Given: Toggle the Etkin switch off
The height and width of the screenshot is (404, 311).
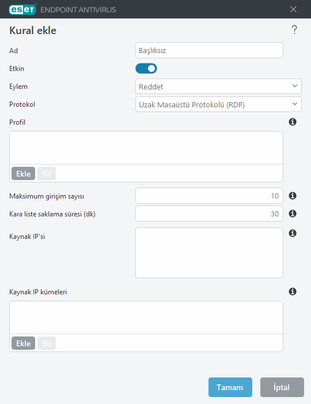Looking at the screenshot, I should pyautogui.click(x=146, y=69).
